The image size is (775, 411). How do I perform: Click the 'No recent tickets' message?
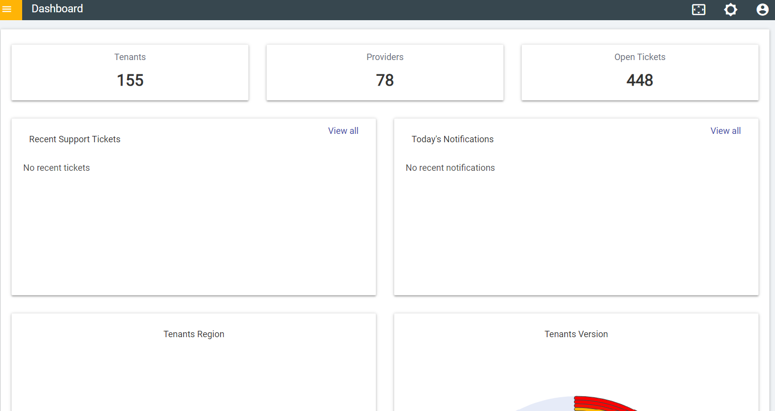pyautogui.click(x=57, y=168)
